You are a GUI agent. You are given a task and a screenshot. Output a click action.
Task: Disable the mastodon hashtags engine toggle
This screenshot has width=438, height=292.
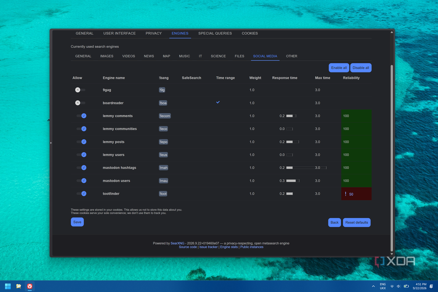pos(81,168)
